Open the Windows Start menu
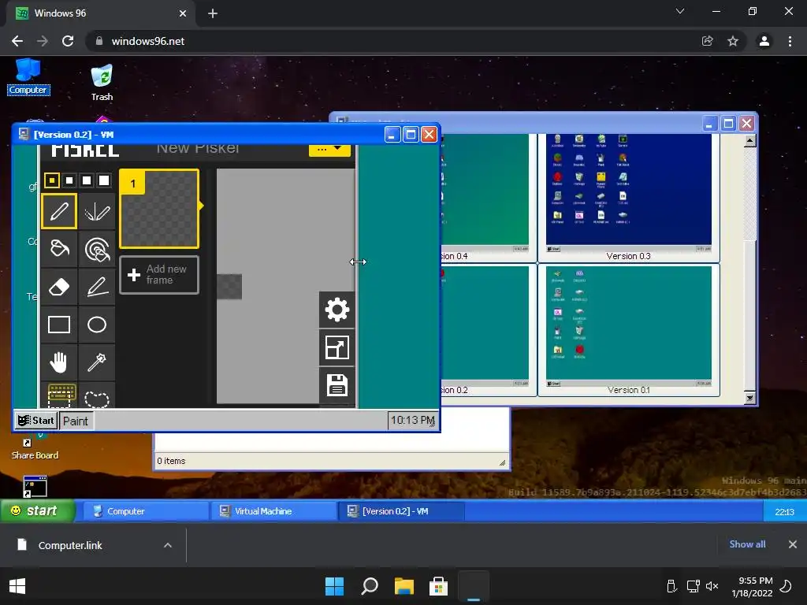The image size is (807, 605). 334,586
